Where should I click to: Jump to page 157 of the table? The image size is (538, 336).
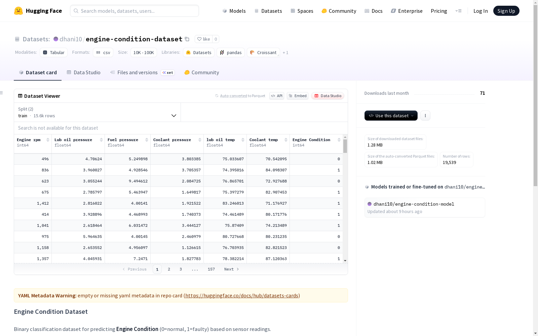click(211, 269)
